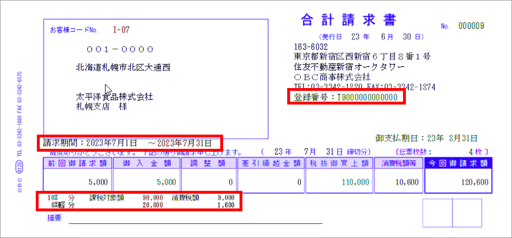Click address 北海道札幌市北区大通西
The height and width of the screenshot is (238, 512).
pyautogui.click(x=123, y=68)
